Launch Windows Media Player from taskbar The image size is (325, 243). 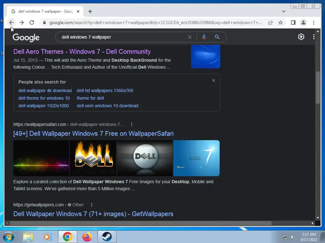coord(48,237)
